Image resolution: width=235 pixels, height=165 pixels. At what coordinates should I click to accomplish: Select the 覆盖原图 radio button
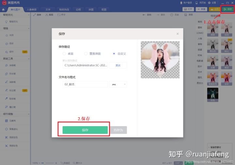[86, 54]
